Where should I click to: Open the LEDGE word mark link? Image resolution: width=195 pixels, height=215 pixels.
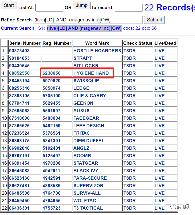(x=81, y=88)
